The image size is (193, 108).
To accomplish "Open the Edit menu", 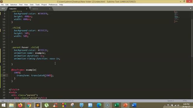I will (x=7, y=5).
